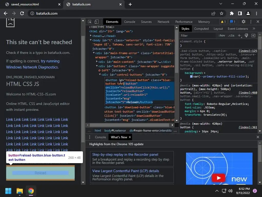Viewport: 262px width, 197px height.
Task: Open the drawer's three-dot menu
Action: pos(90,137)
